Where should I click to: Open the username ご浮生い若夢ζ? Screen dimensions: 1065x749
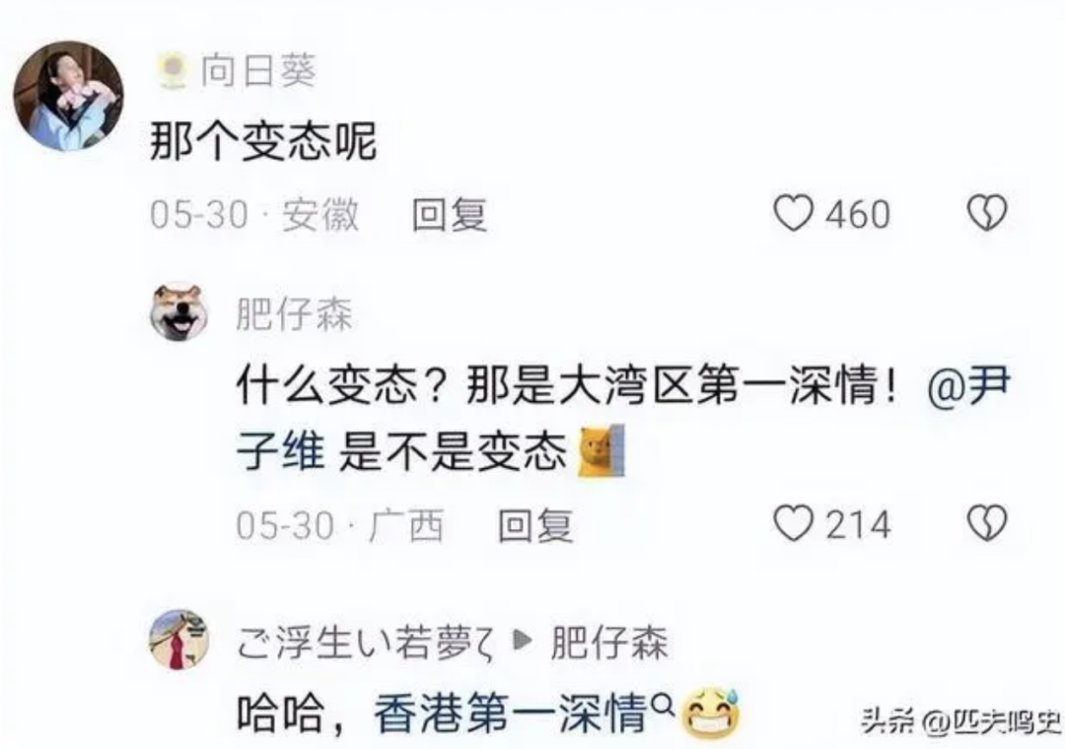[x=366, y=643]
